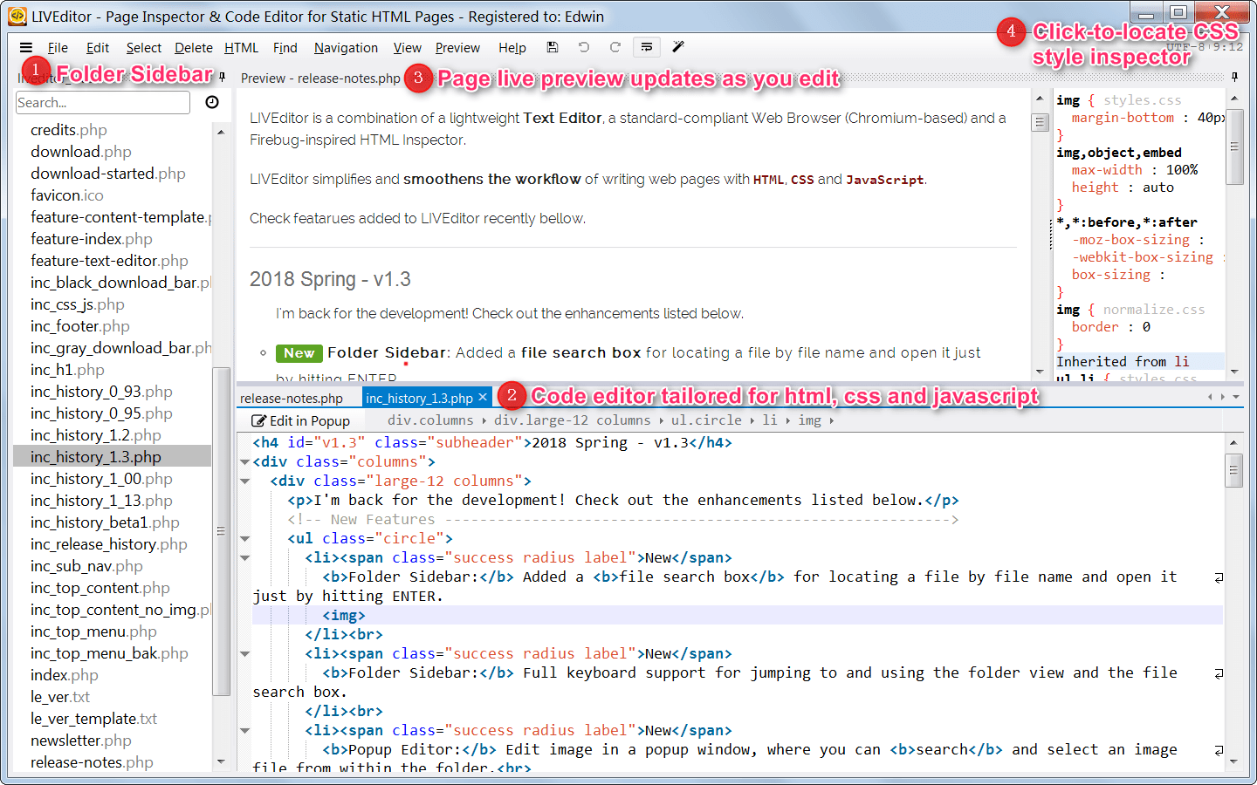Click the Edit in Popup button

300,420
